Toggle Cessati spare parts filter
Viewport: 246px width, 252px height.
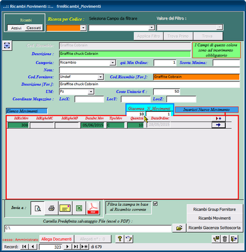pos(34,28)
